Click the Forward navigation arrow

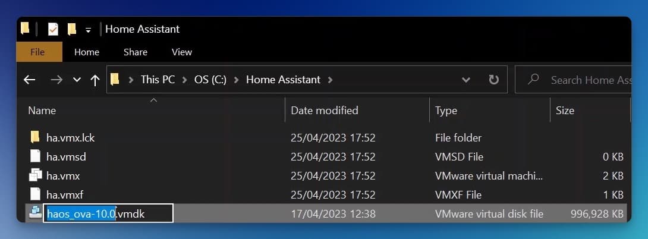pyautogui.click(x=56, y=80)
